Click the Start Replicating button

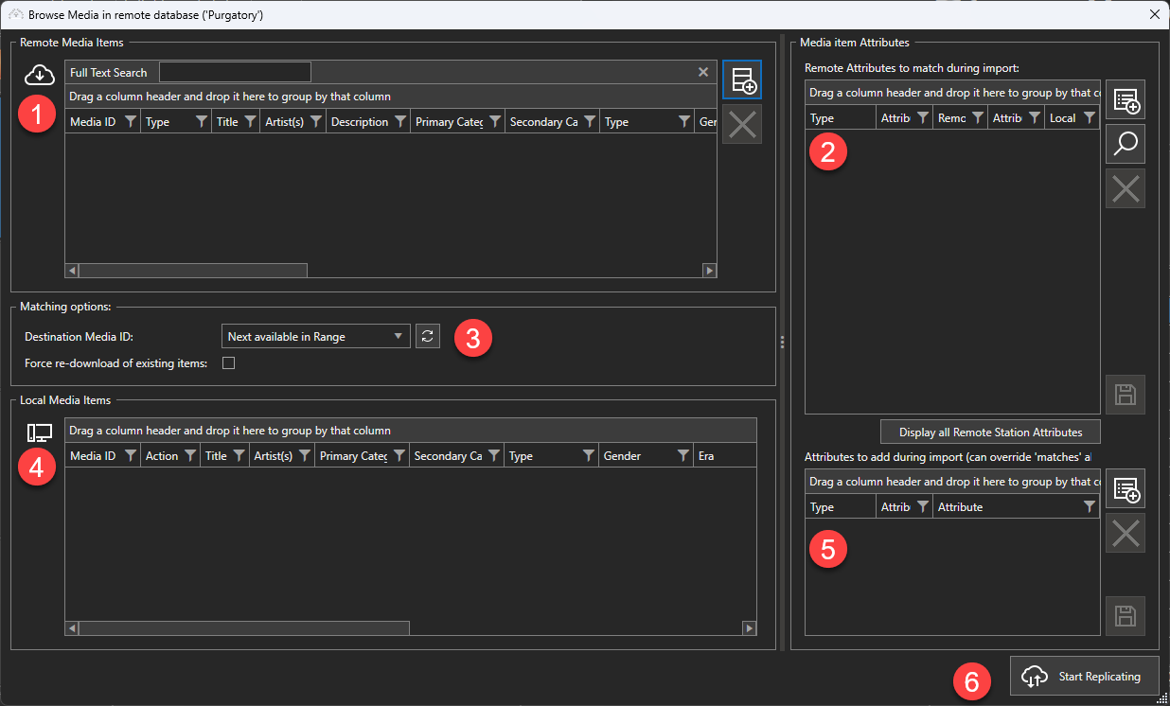[x=1085, y=676]
